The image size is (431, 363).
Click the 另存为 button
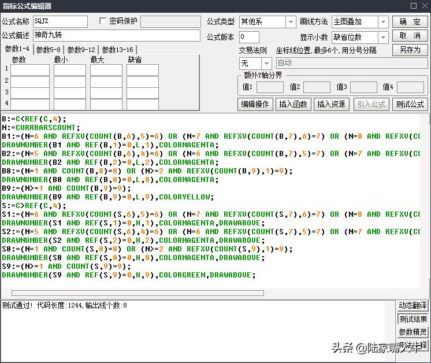coord(410,50)
